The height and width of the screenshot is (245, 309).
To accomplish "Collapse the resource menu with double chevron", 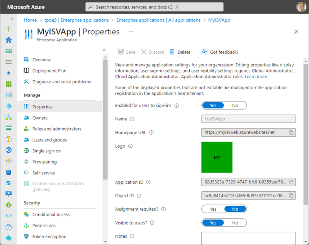I will (104, 50).
